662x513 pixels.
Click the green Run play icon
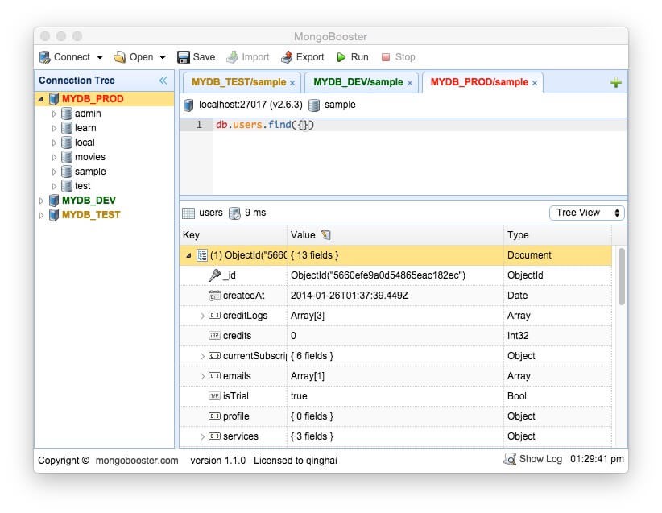point(341,57)
